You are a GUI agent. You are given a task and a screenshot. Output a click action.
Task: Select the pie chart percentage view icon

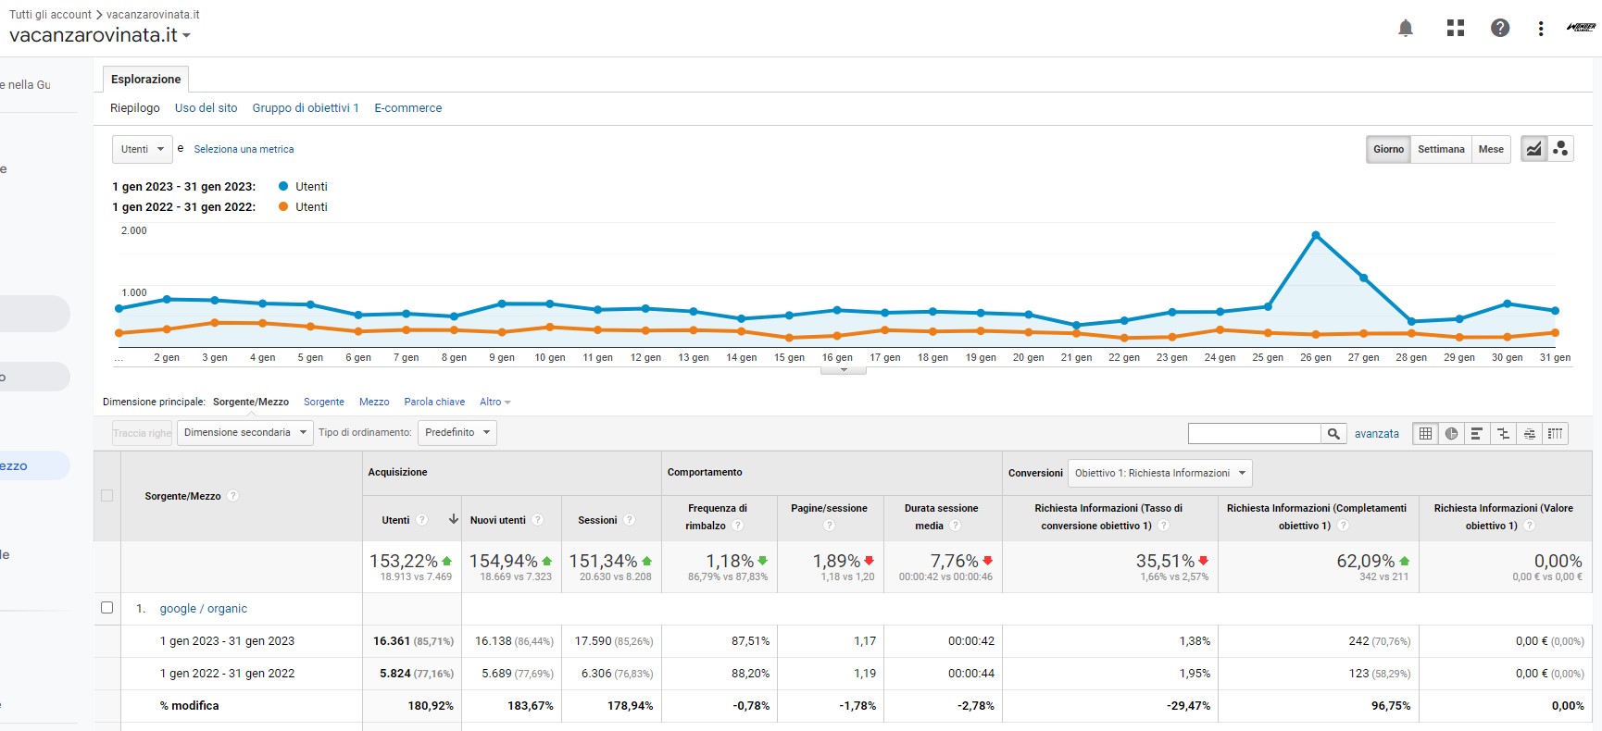[1451, 433]
